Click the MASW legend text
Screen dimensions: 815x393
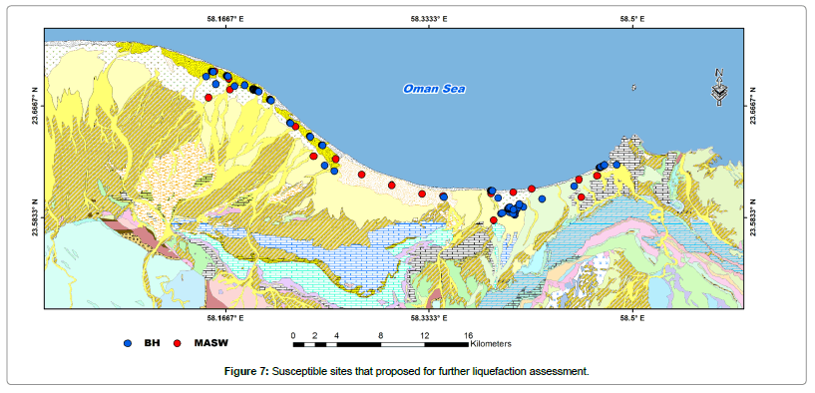pyautogui.click(x=211, y=343)
